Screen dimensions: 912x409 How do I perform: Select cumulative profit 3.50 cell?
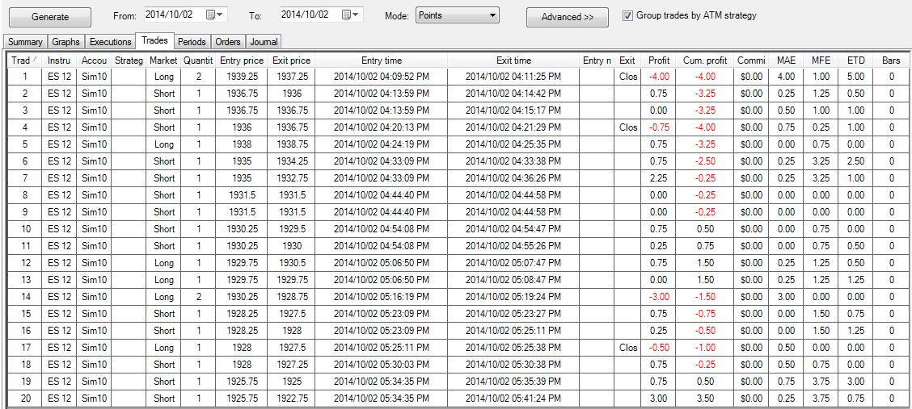tap(704, 399)
